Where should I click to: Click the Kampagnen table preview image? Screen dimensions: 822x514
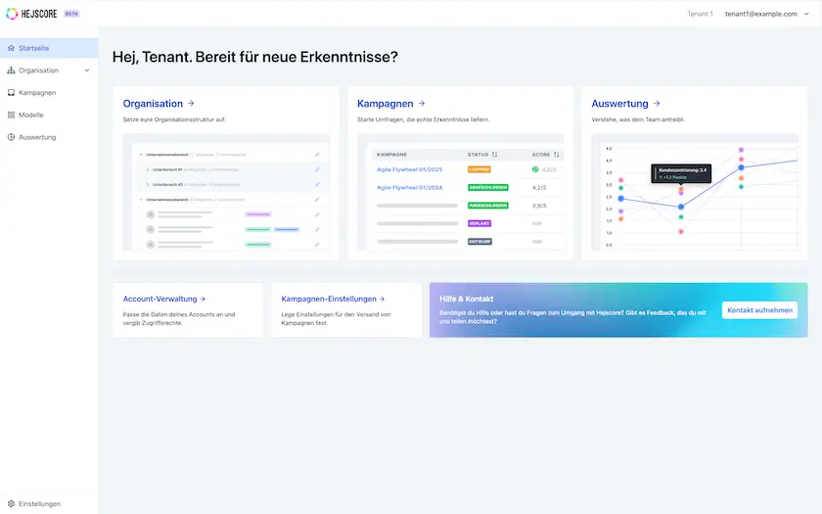coord(460,192)
